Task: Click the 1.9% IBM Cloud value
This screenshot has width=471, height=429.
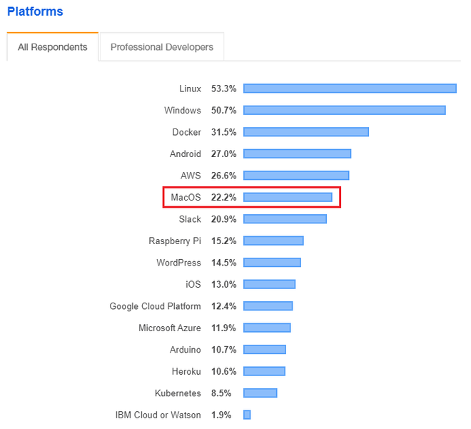Action: (x=221, y=415)
